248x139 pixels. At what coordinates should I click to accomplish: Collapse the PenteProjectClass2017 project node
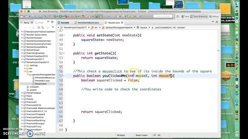(22, 62)
